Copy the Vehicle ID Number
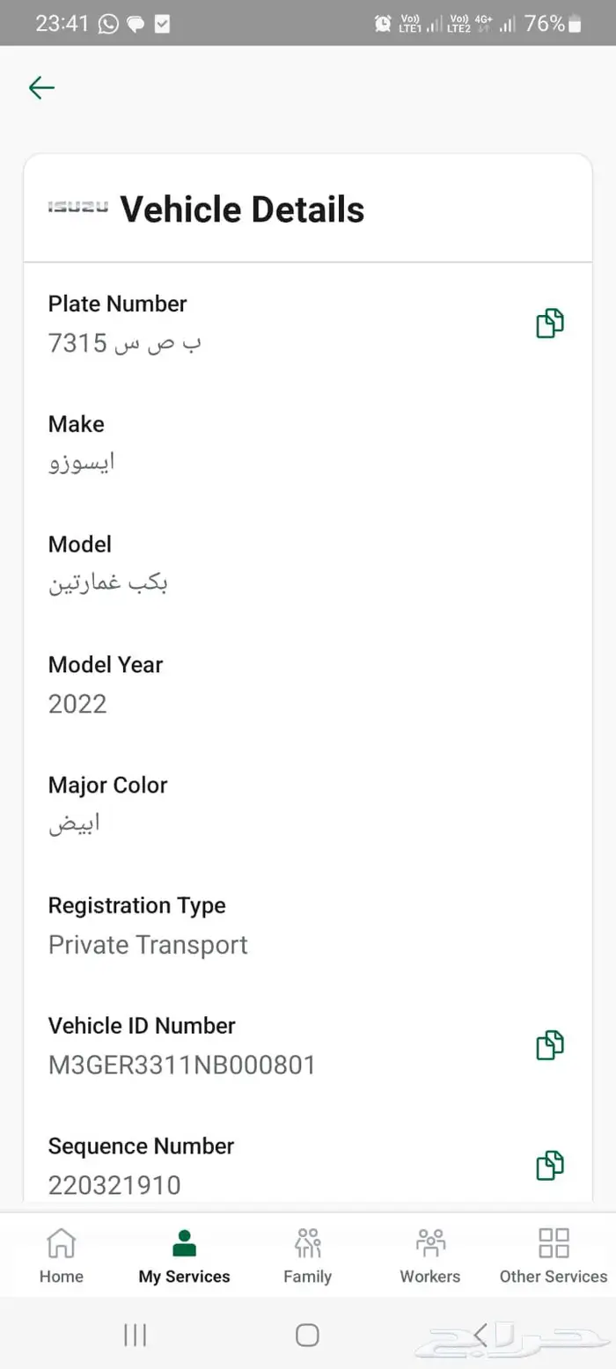Viewport: 616px width, 1369px height. [550, 1045]
